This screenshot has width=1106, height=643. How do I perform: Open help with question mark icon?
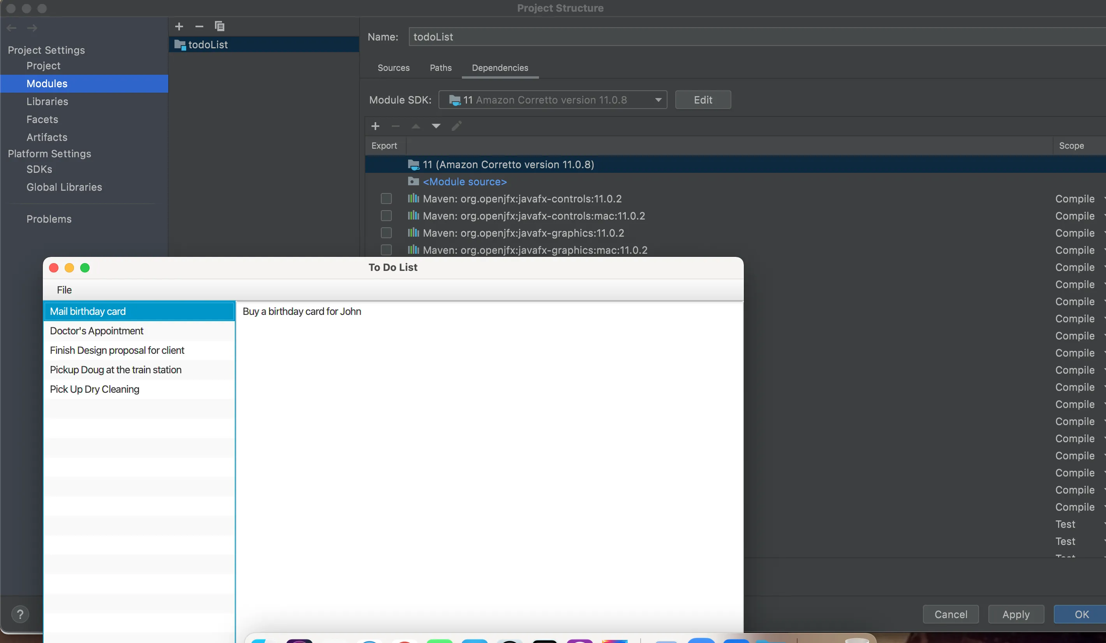point(20,614)
